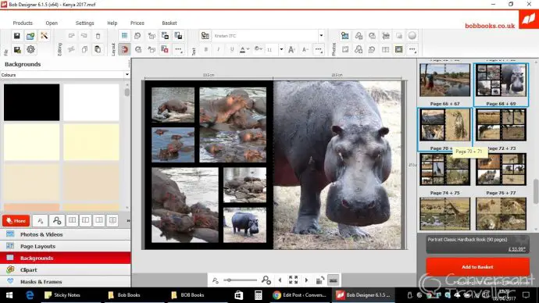Toggle italic text formatting

tap(219, 49)
